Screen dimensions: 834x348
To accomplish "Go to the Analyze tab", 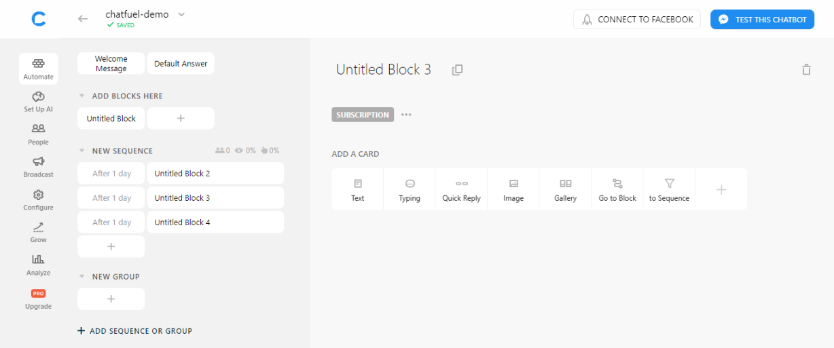I will (x=39, y=265).
